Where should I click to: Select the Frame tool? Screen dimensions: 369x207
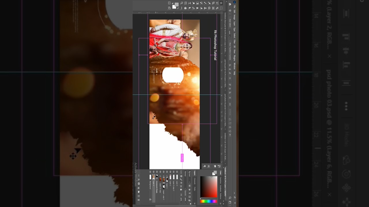pos(213,8)
